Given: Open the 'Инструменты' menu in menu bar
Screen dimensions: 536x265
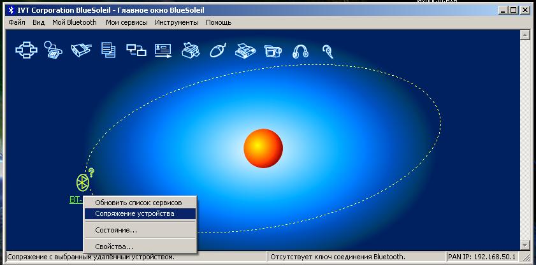Looking at the screenshot, I should click(177, 22).
